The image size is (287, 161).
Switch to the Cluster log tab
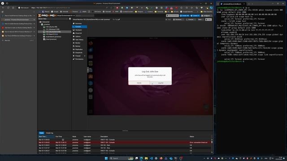[50, 133]
